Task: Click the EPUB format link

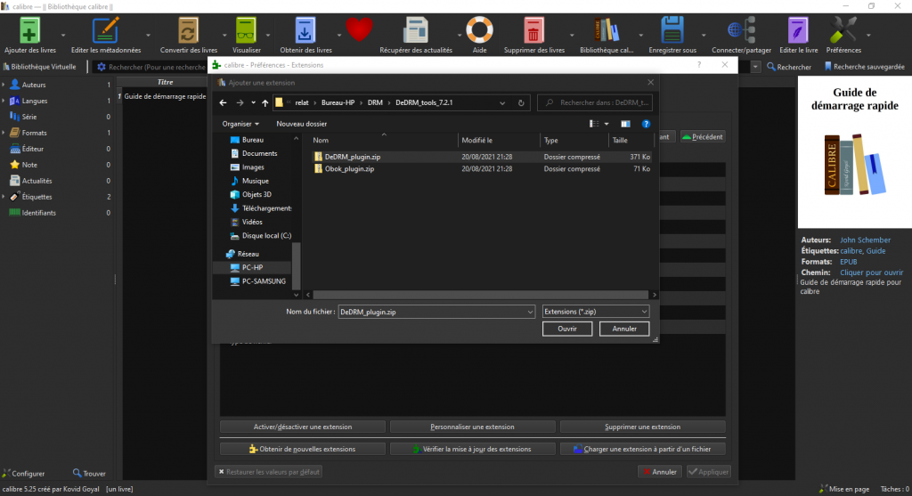Action: (x=848, y=262)
